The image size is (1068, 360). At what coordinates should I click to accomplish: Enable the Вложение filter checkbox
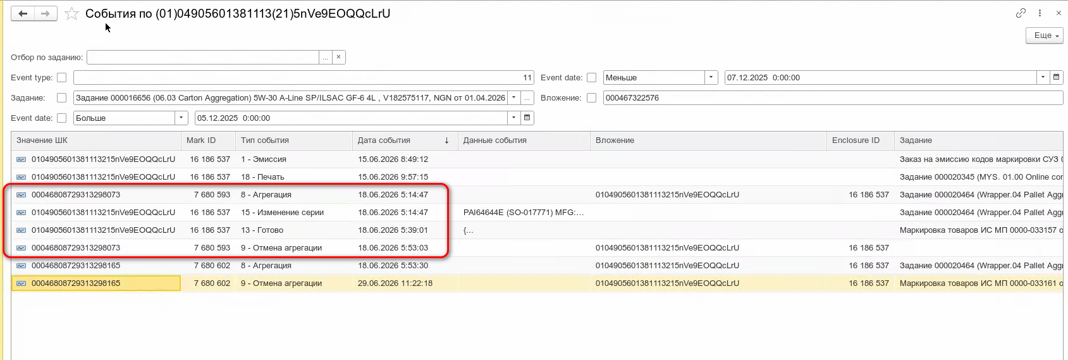591,98
